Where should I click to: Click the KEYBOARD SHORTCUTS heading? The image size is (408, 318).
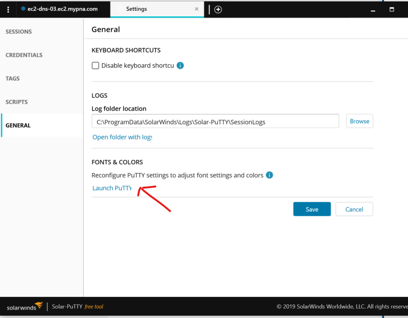click(x=126, y=50)
